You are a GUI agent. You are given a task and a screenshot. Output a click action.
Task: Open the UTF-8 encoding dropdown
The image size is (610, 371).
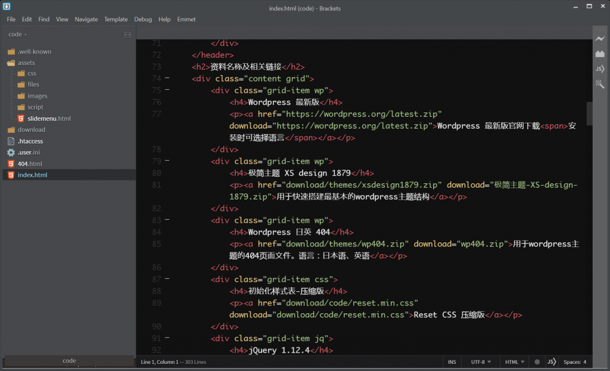click(x=481, y=361)
